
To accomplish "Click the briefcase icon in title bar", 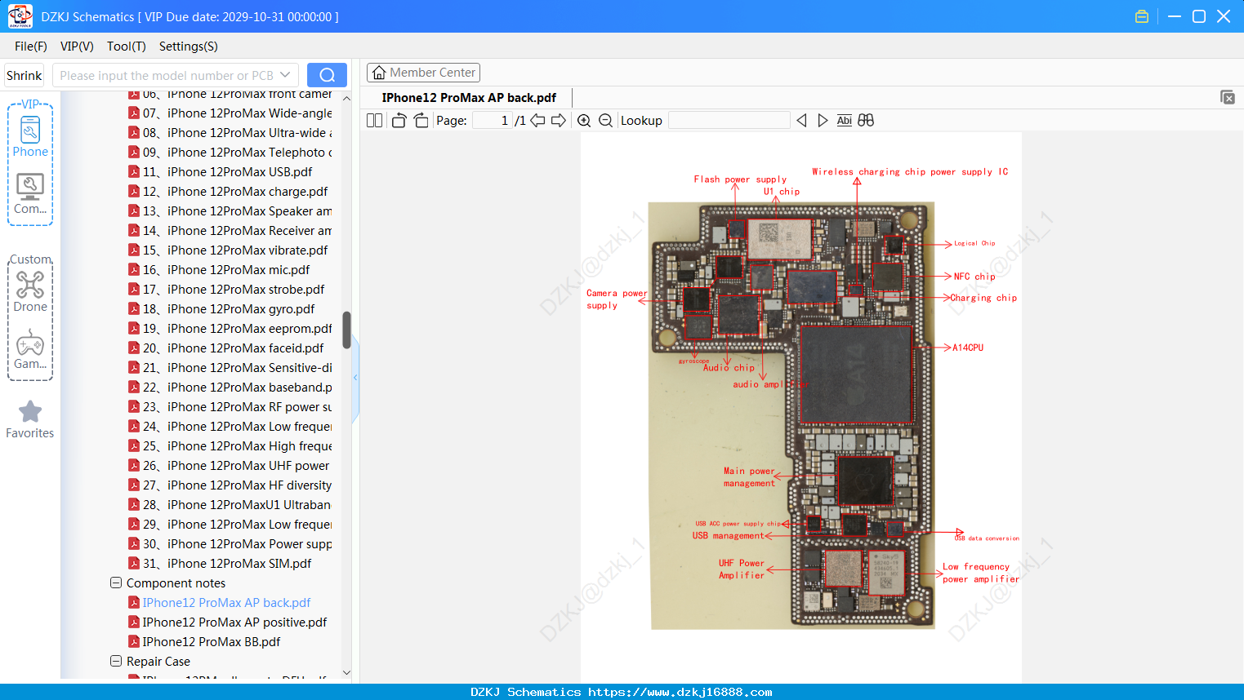I will pyautogui.click(x=1142, y=16).
